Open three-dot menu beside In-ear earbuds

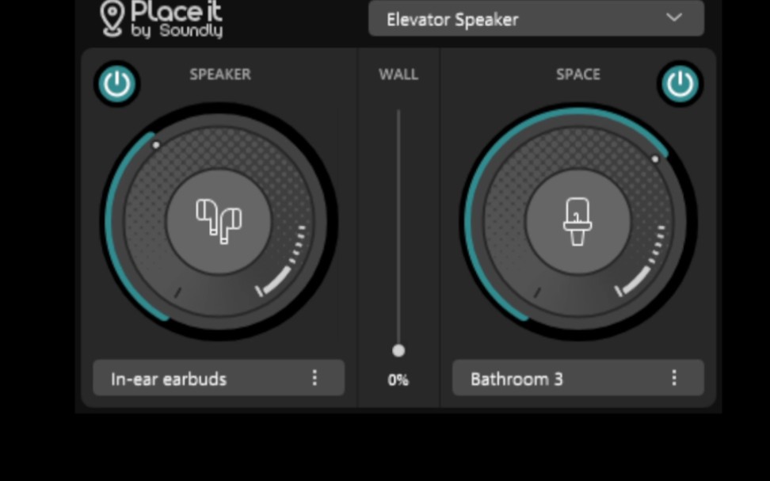pos(314,378)
